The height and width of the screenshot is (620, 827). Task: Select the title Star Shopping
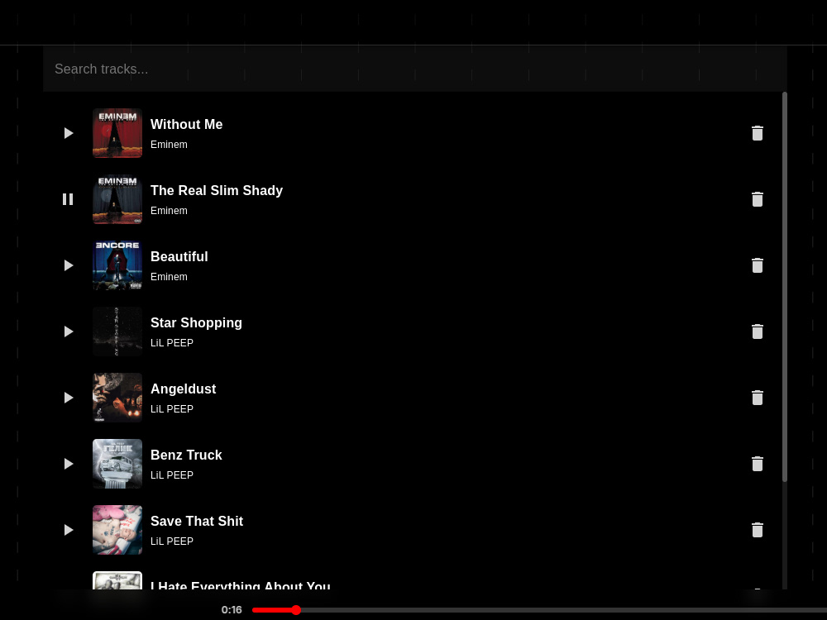pos(196,322)
